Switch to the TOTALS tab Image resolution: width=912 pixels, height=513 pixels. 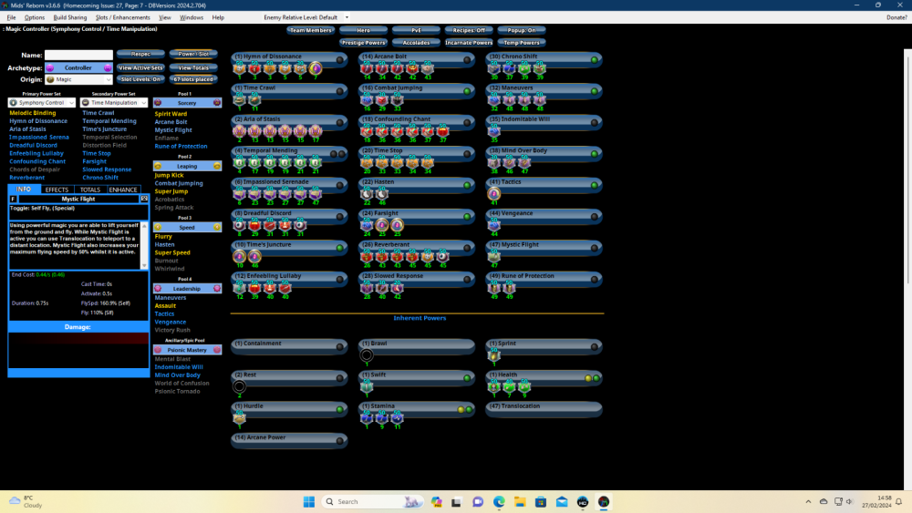[90, 190]
